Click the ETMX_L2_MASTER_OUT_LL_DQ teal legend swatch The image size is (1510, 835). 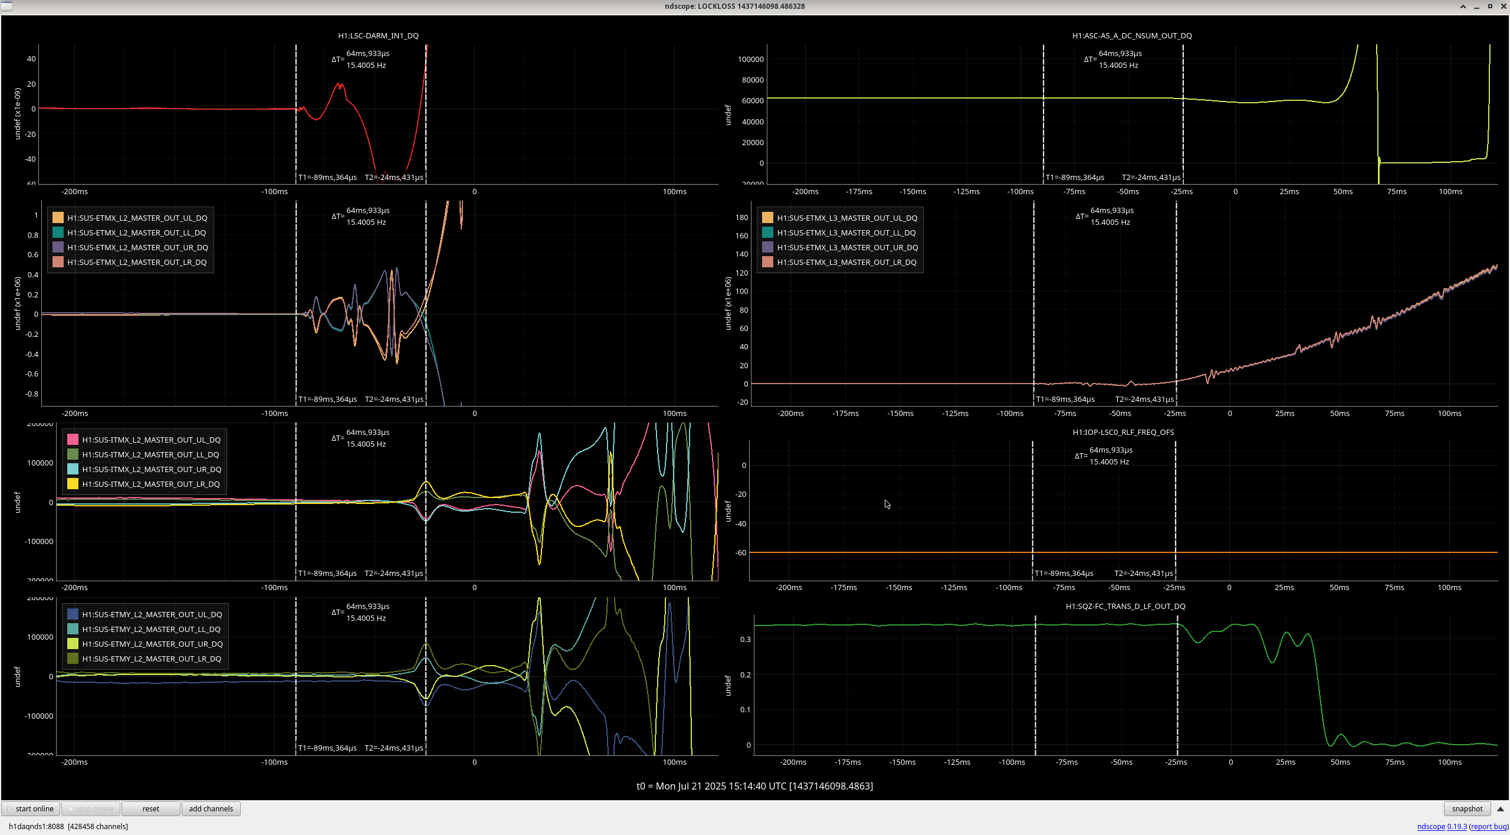pos(58,233)
